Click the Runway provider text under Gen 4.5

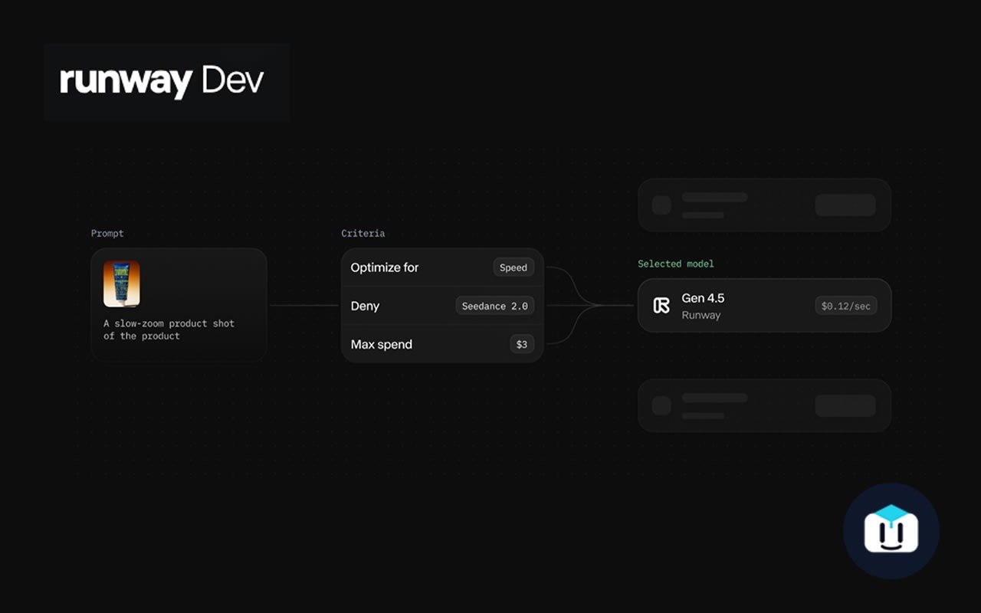coord(701,315)
